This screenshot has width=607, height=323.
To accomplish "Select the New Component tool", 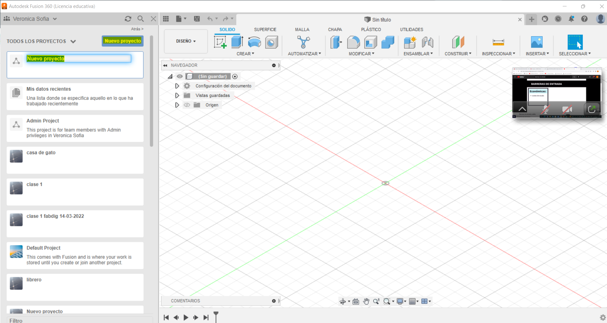I will (x=410, y=42).
